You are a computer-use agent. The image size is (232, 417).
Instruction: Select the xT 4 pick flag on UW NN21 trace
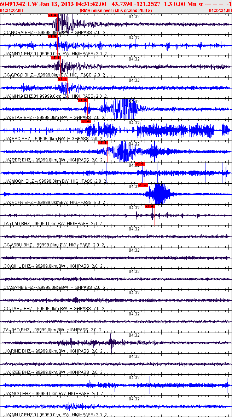[52, 36]
